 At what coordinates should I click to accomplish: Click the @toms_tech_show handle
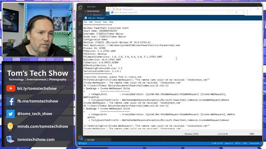coord(34,114)
